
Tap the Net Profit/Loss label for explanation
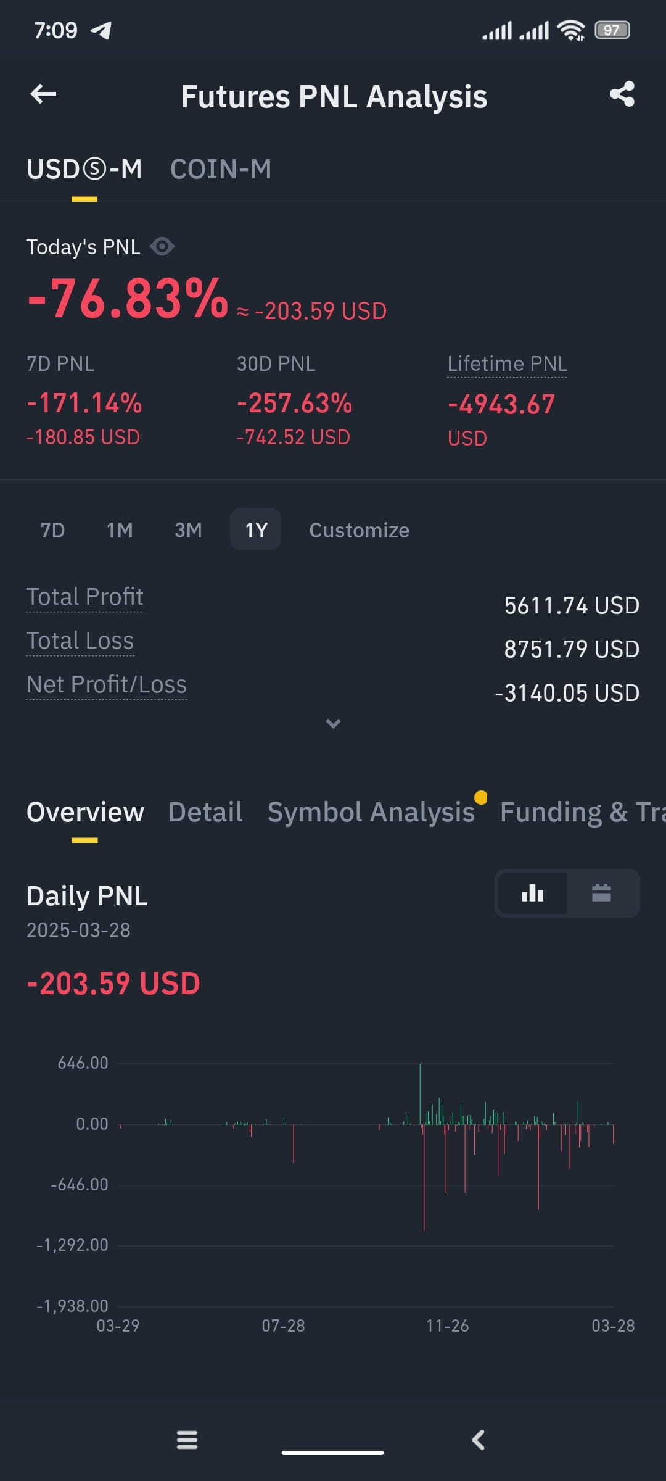click(107, 685)
